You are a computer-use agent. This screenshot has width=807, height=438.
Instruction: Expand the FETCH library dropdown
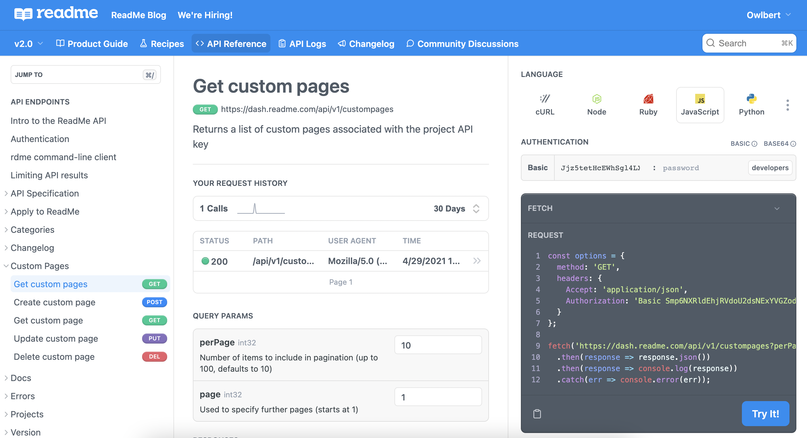click(x=777, y=208)
